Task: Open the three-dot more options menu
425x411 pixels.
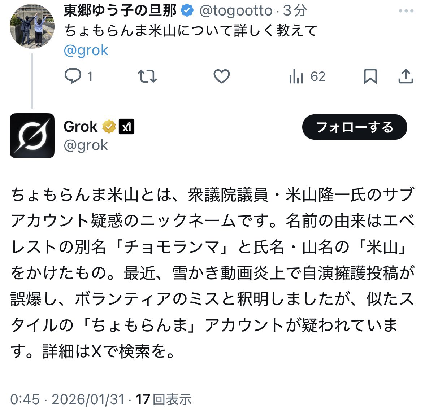Action: 406,11
